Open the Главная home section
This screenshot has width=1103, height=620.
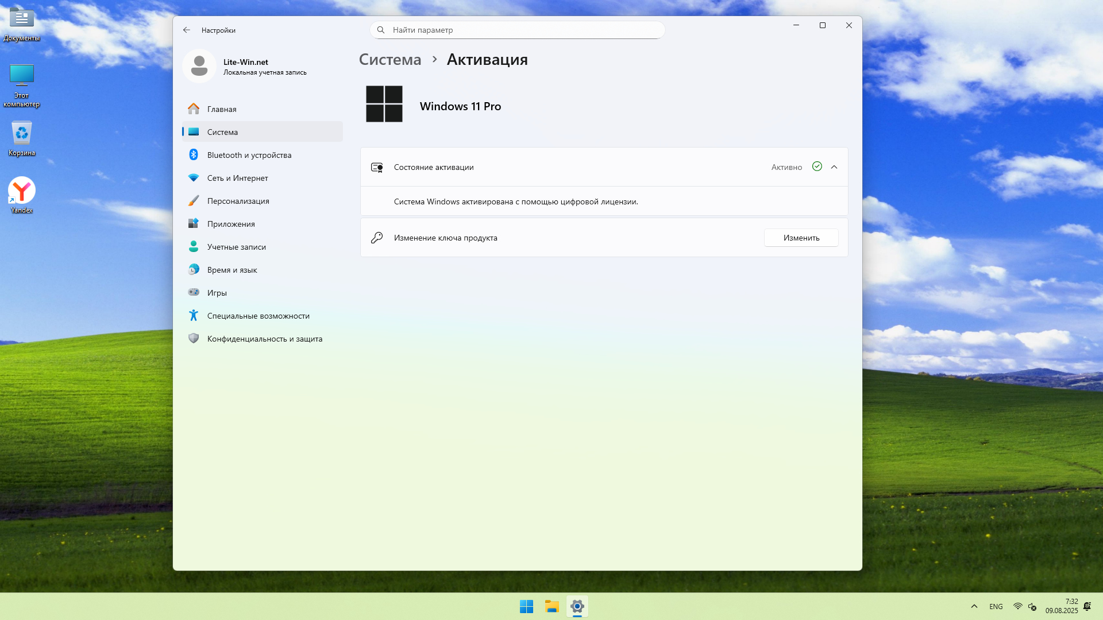pos(222,109)
